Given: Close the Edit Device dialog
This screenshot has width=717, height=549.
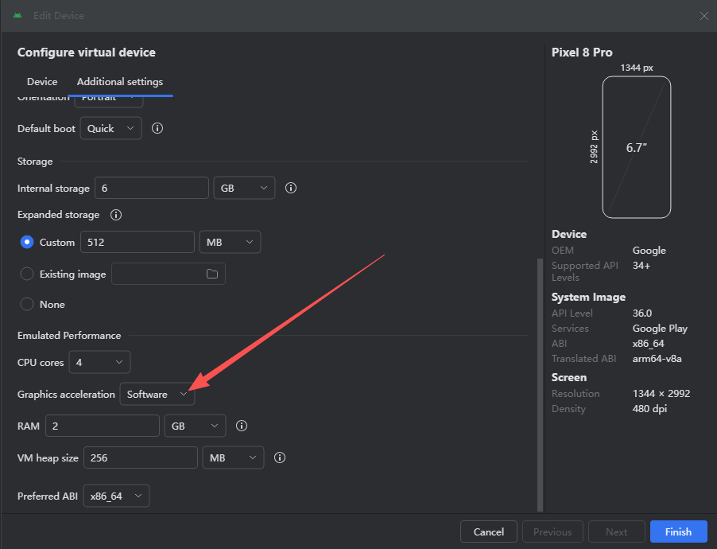Looking at the screenshot, I should point(703,16).
